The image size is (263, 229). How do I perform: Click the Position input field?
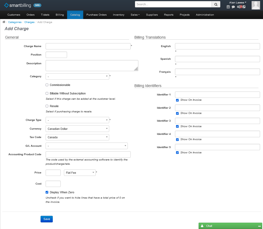coord(56,55)
